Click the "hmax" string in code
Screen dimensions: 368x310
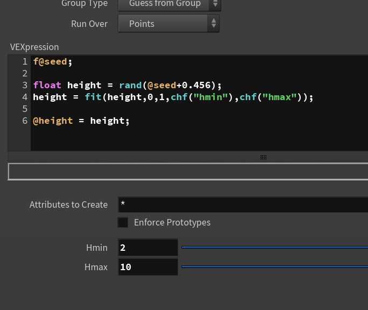pyautogui.click(x=280, y=97)
